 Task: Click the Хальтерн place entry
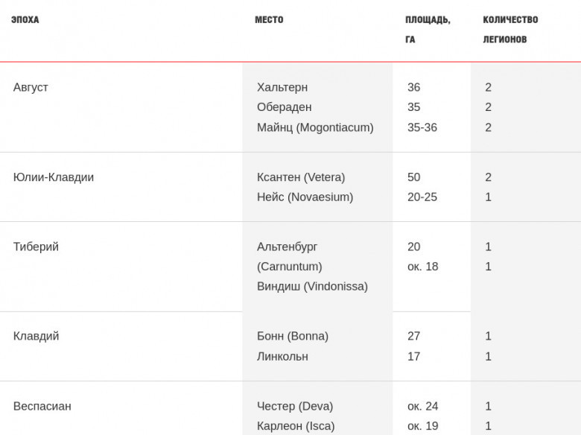point(282,87)
